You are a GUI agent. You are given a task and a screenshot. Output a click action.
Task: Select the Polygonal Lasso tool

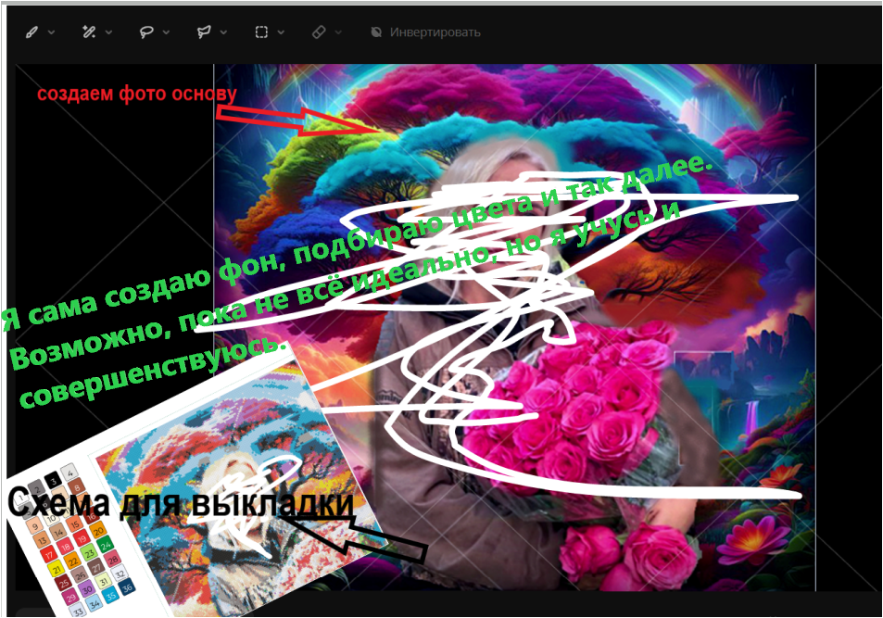click(x=204, y=32)
